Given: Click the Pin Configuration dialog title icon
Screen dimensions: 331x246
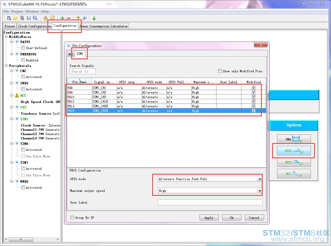Looking at the screenshot, I should (69, 46).
